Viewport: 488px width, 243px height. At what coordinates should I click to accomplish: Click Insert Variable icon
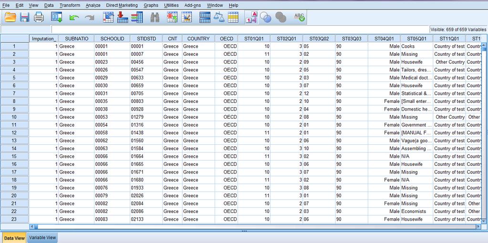click(187, 17)
